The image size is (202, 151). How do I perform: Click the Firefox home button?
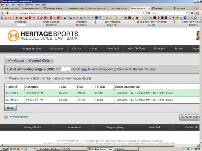(x=192, y=13)
